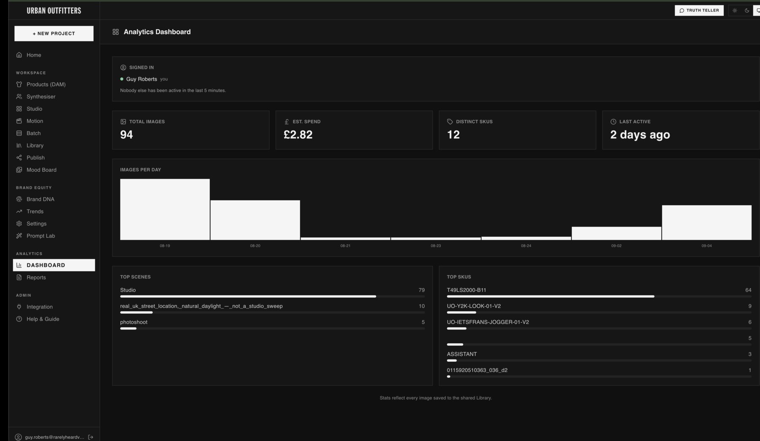The width and height of the screenshot is (760, 441).
Task: Open the Synthesiser section
Action: point(54,97)
